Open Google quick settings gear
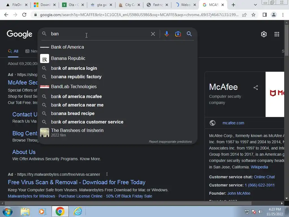This screenshot has height=217, width=289. point(264,34)
